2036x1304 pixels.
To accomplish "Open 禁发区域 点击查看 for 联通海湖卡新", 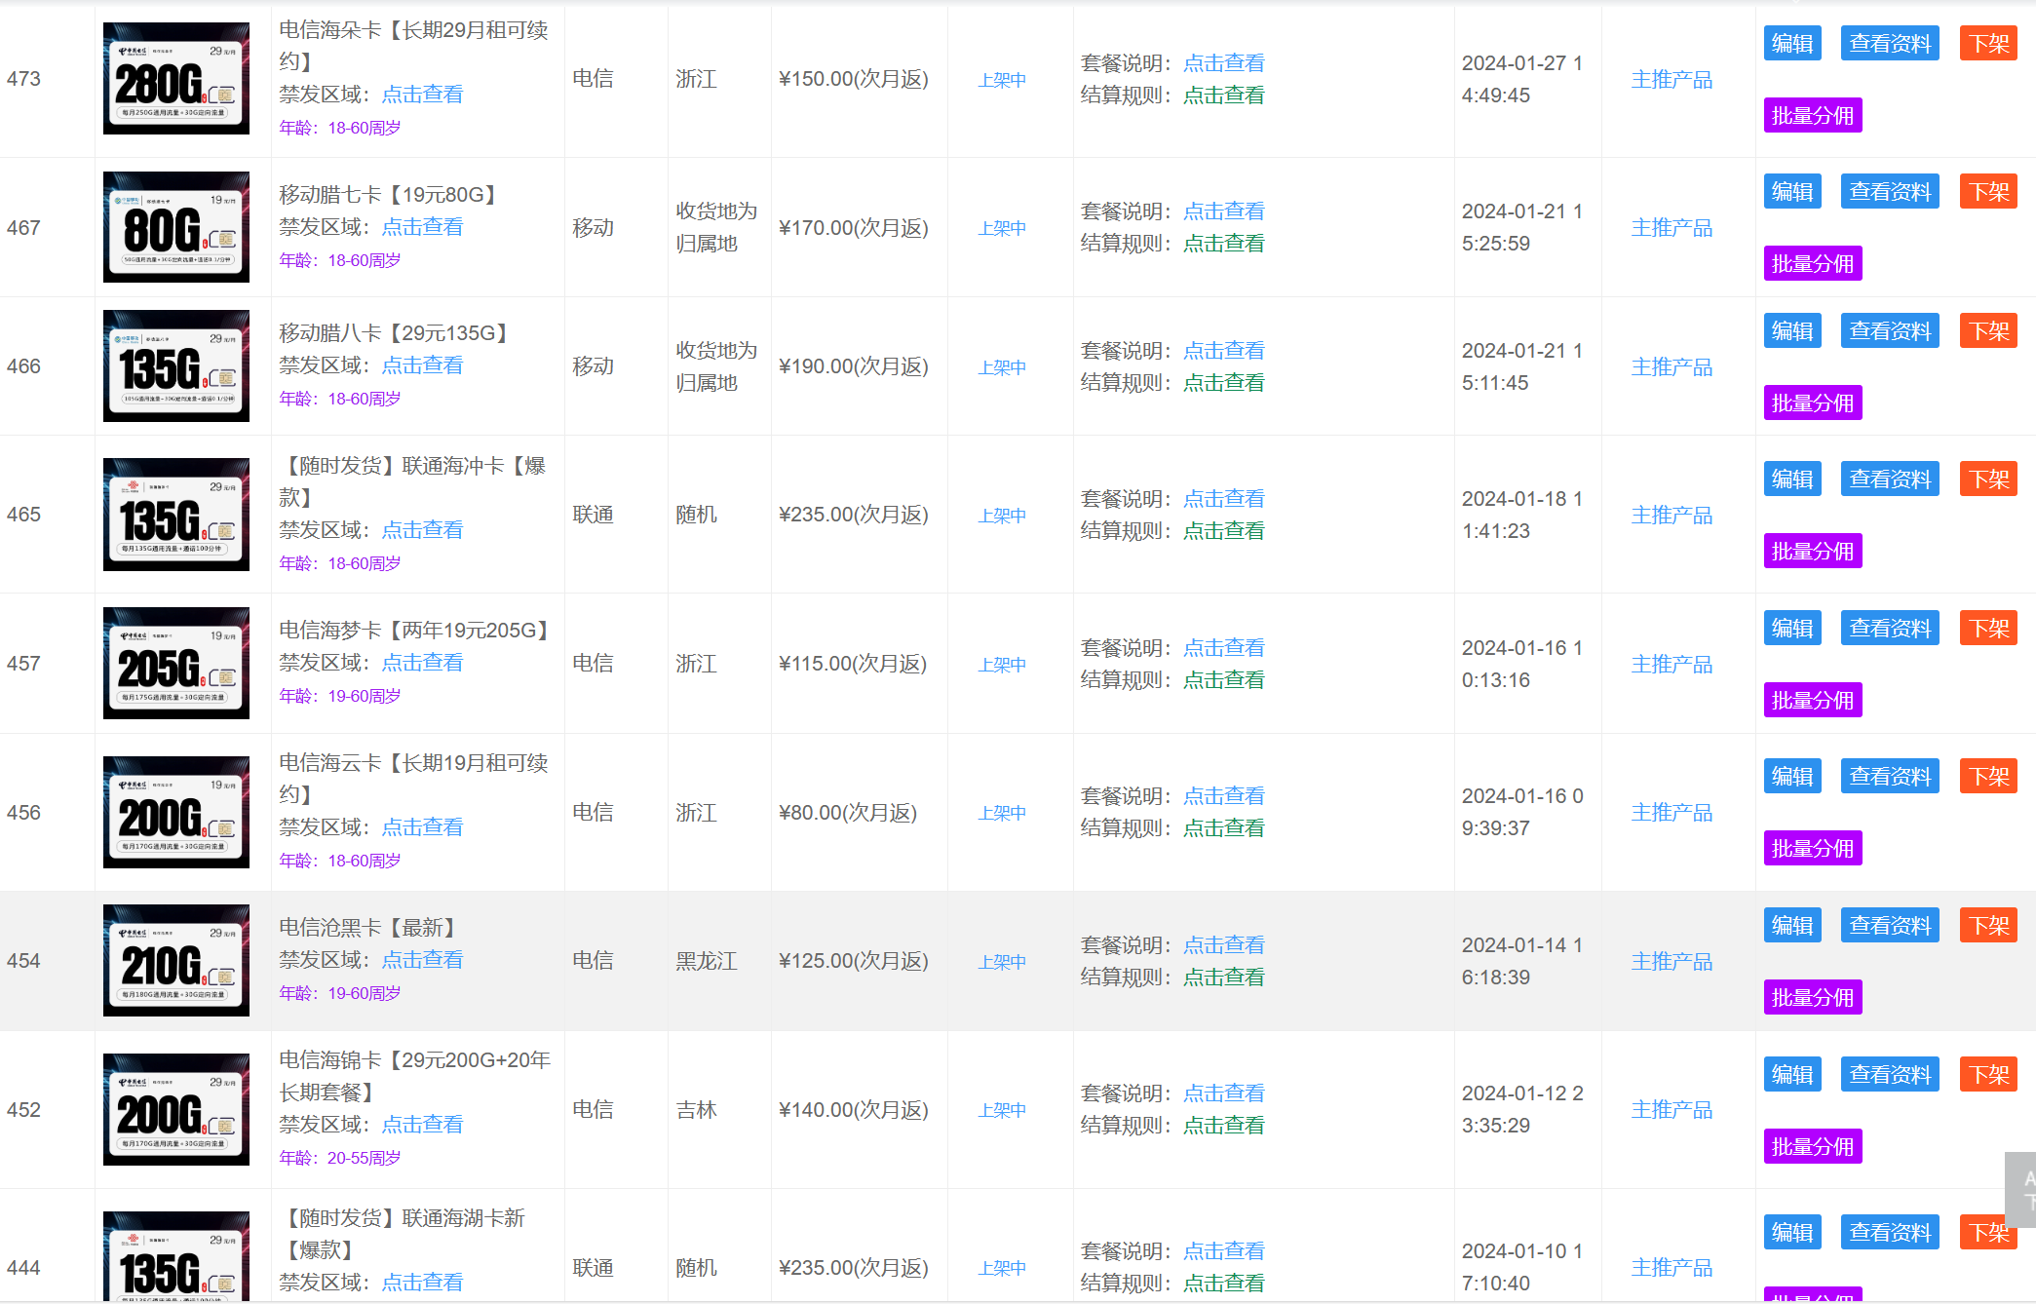I will tap(422, 1282).
